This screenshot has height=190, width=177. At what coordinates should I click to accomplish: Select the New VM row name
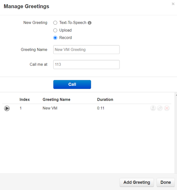[x=50, y=108]
